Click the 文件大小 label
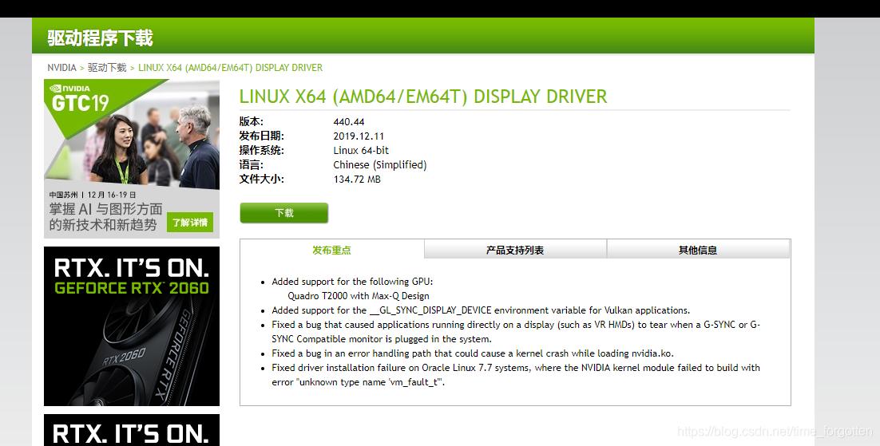 pyautogui.click(x=262, y=180)
